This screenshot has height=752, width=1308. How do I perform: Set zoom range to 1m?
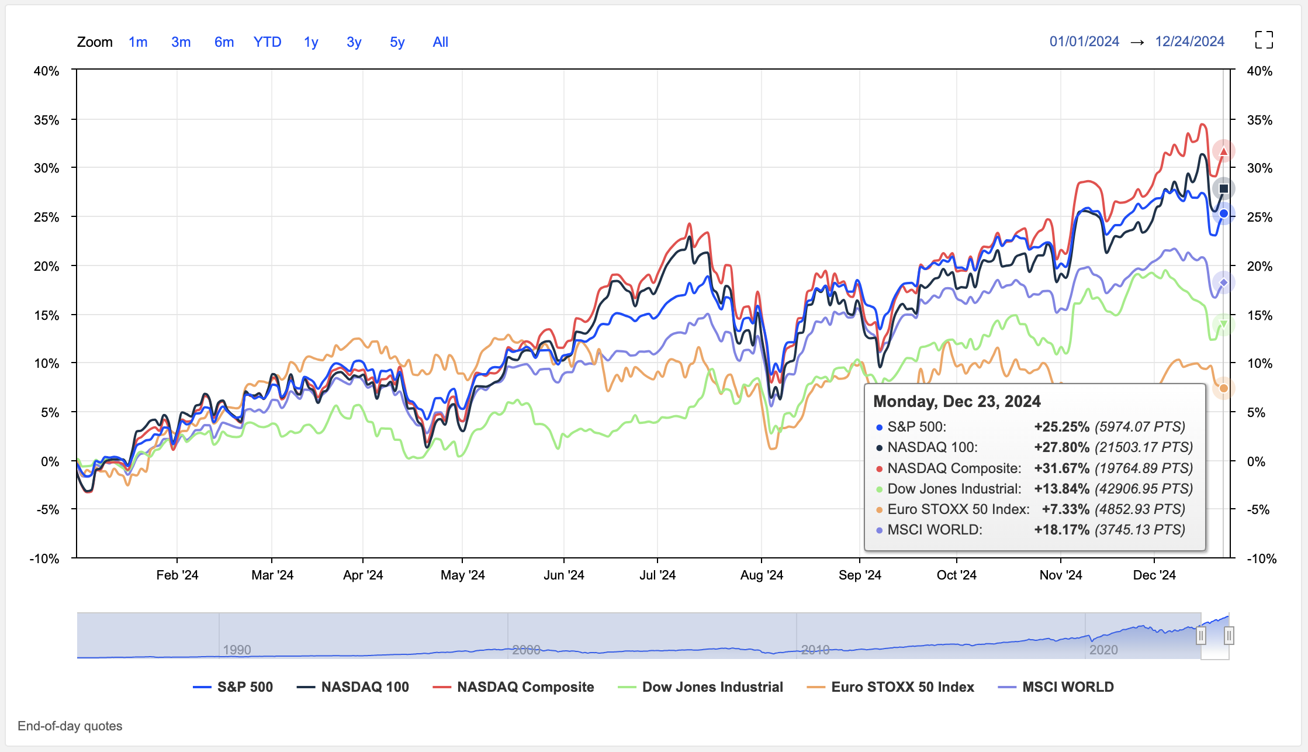click(x=138, y=42)
